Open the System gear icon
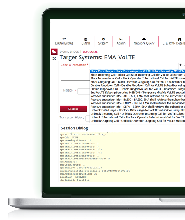Viewport: 185px width, 220px height. 103,39
